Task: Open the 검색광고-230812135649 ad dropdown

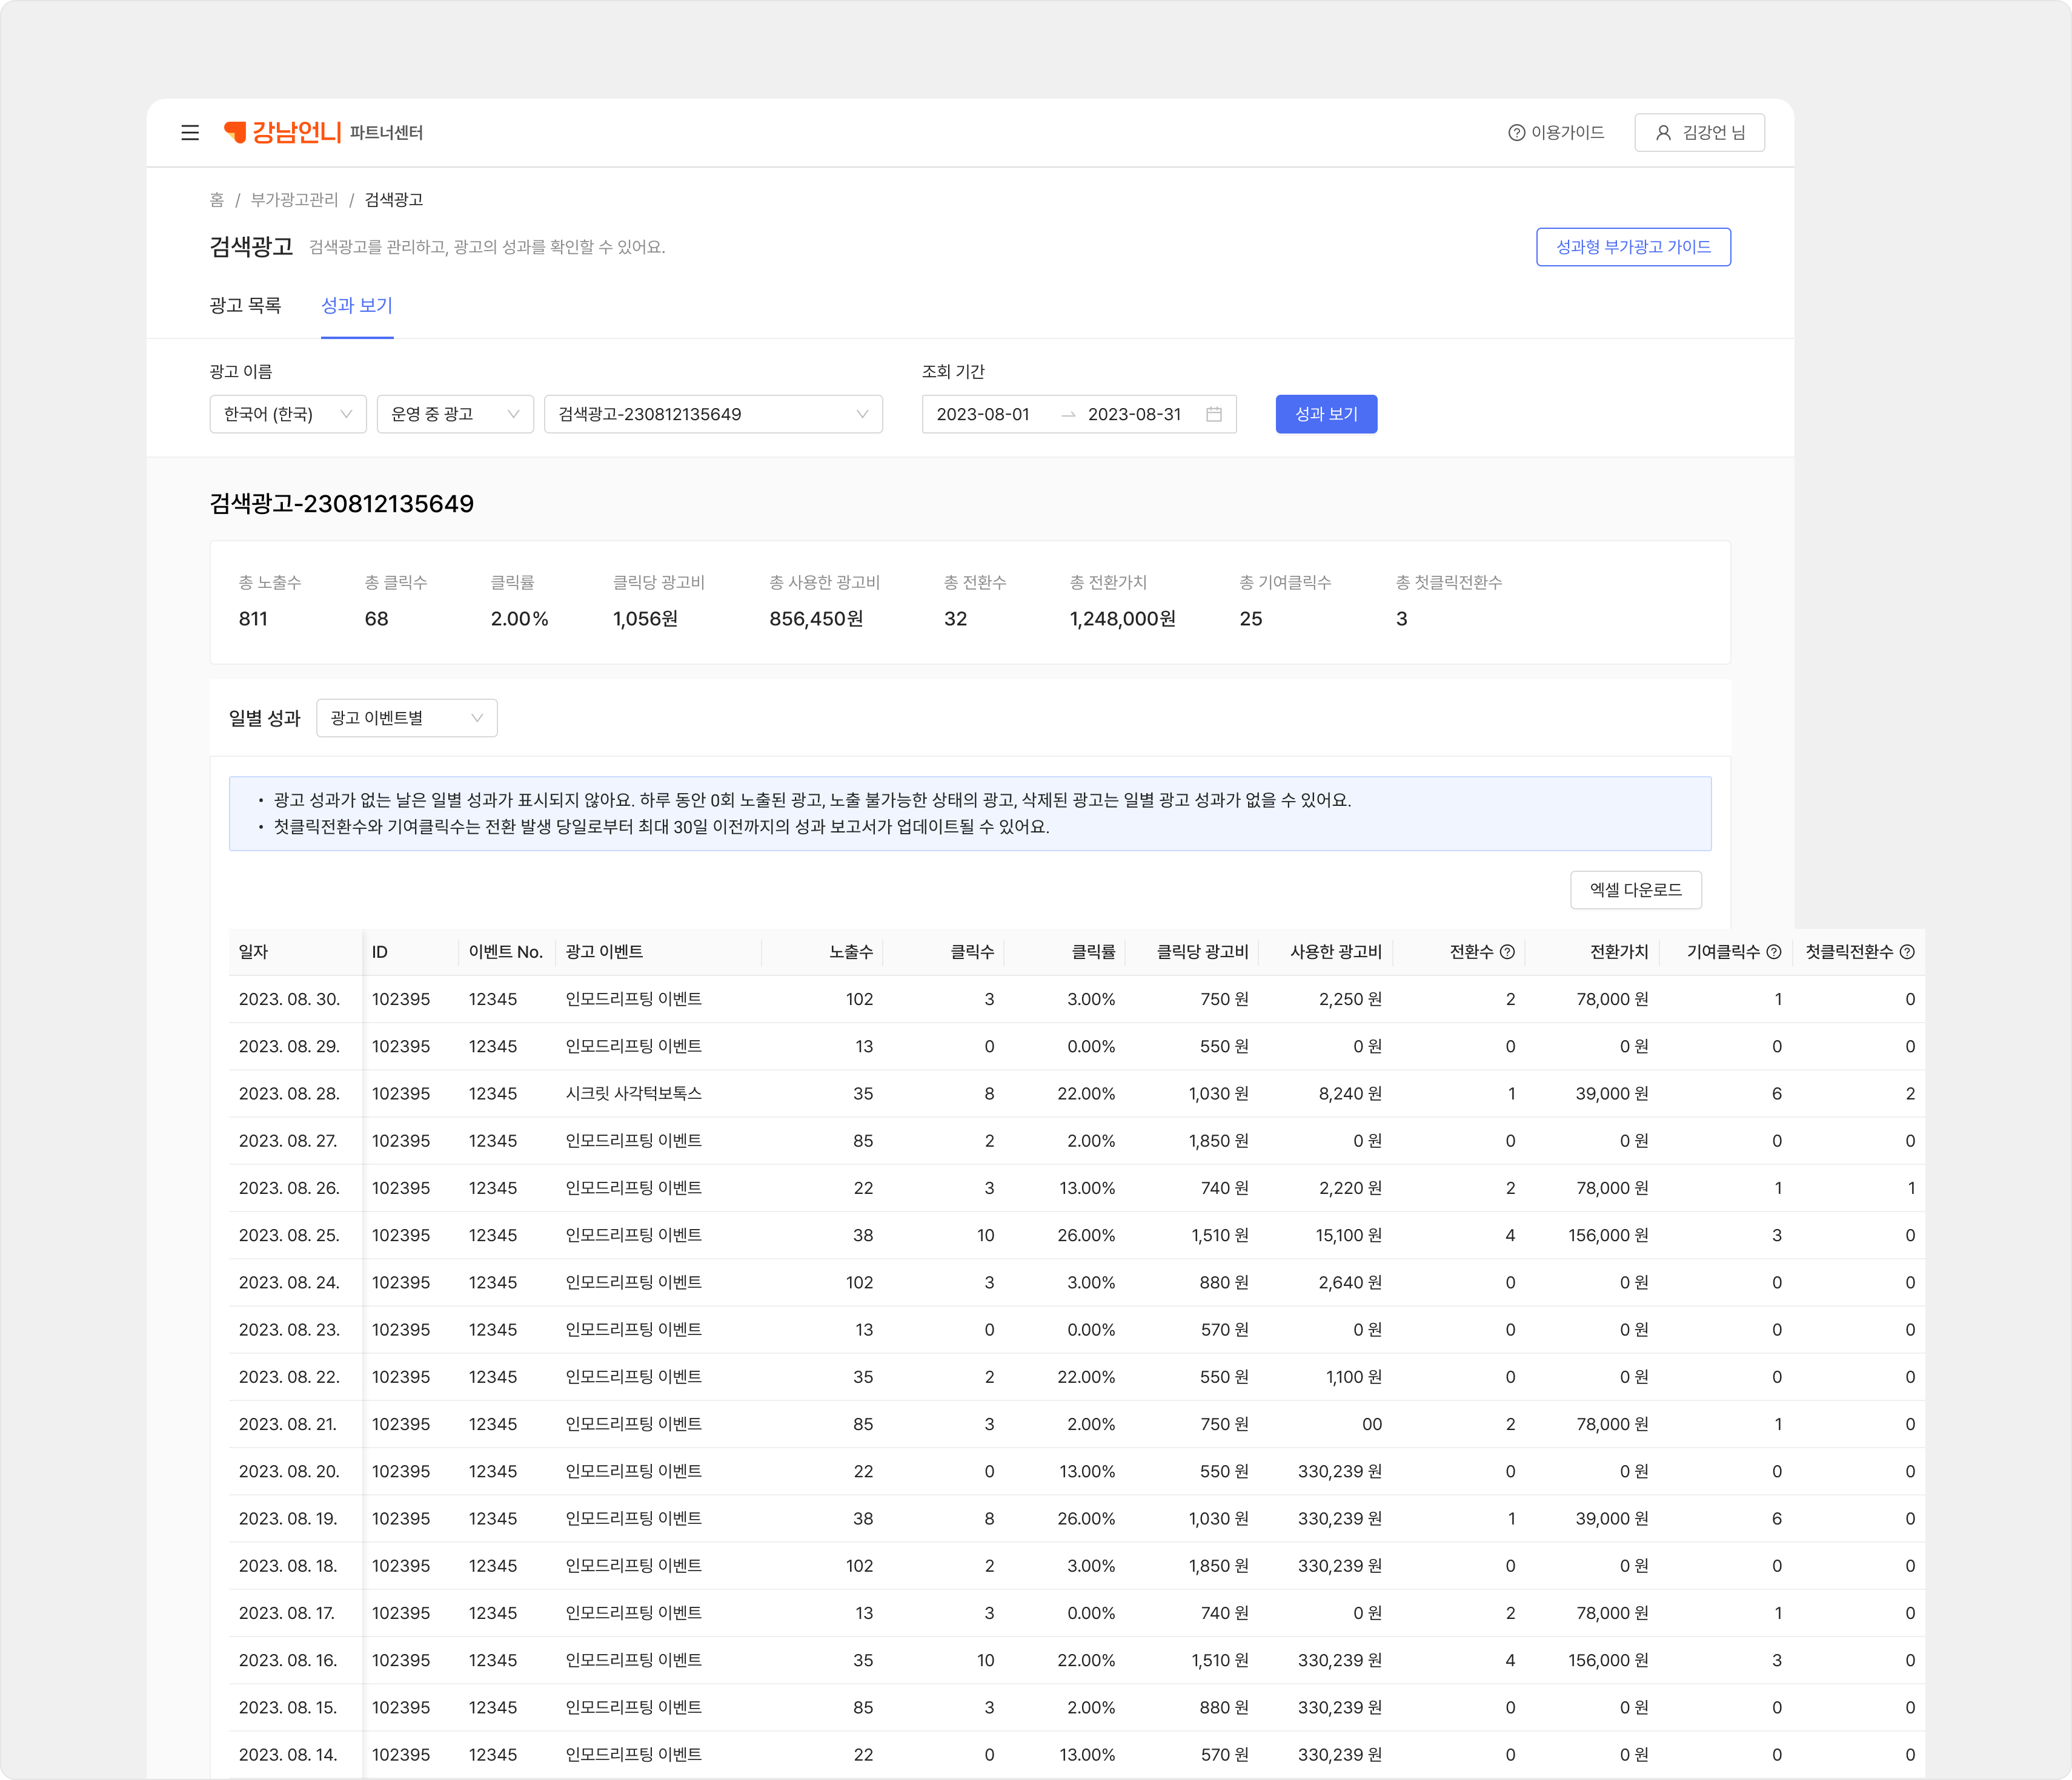Action: point(713,414)
